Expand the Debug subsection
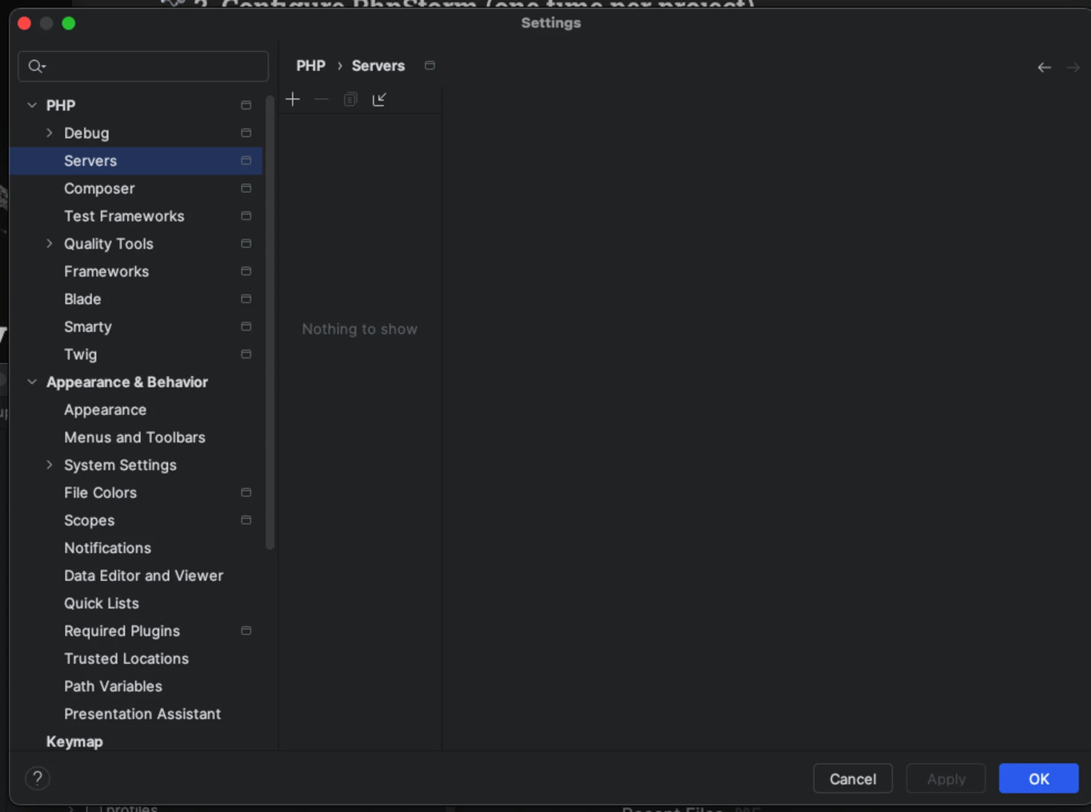 pyautogui.click(x=49, y=133)
